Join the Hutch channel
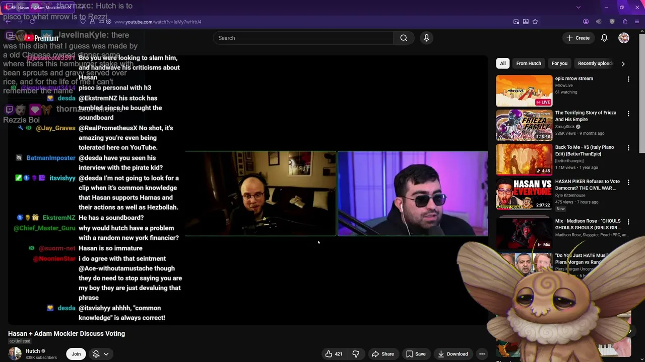Screen dimensions: 645x362 click(76, 354)
